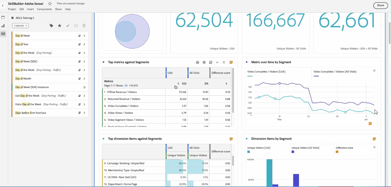Open the annotation note on Metric over time
391x187 pixels.
[370, 123]
